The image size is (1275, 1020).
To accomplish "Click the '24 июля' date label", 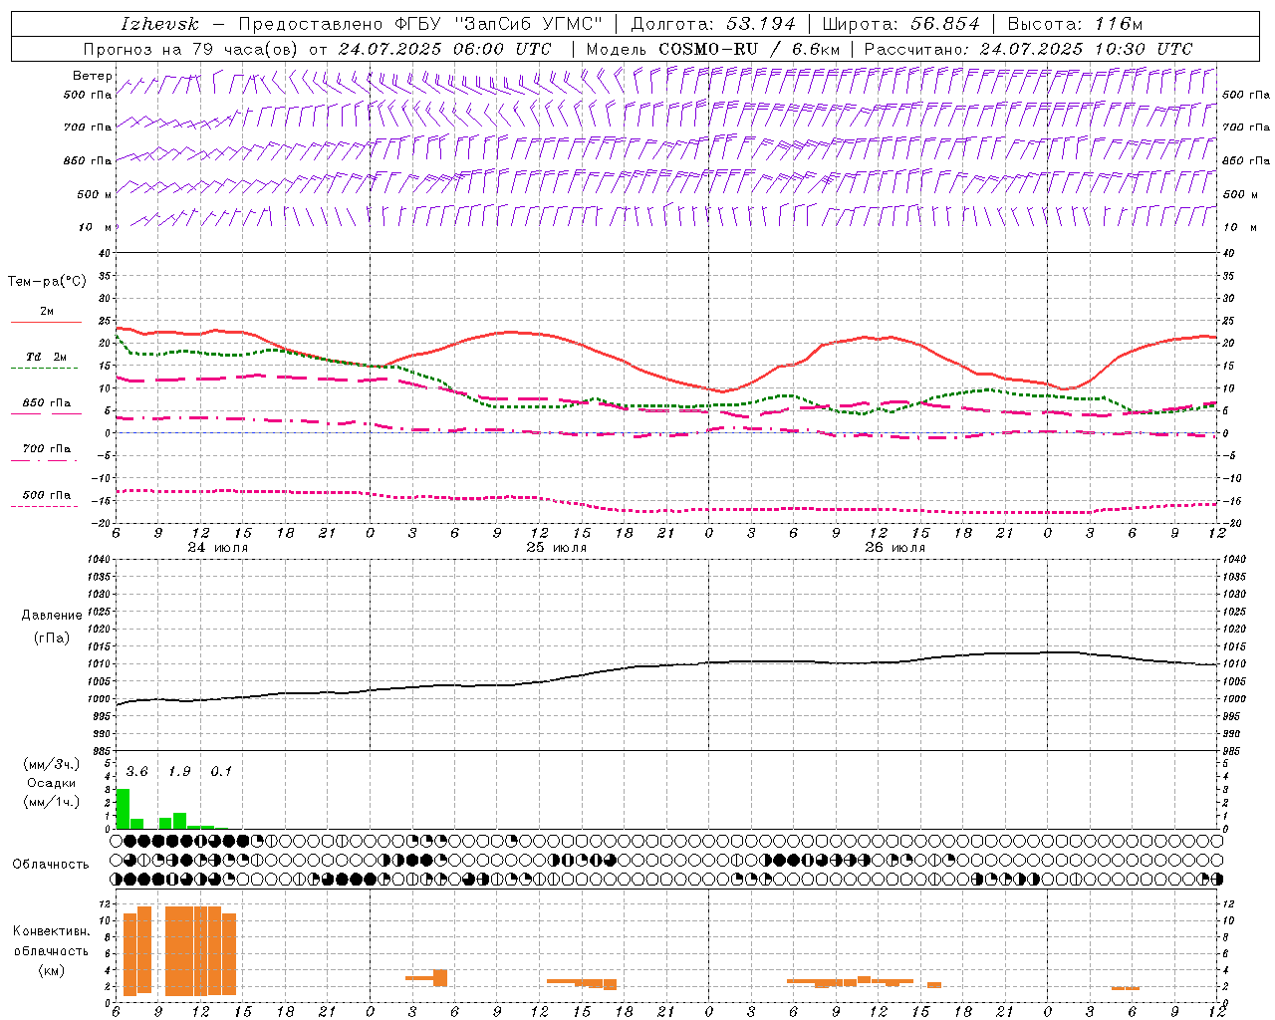I will [x=218, y=548].
